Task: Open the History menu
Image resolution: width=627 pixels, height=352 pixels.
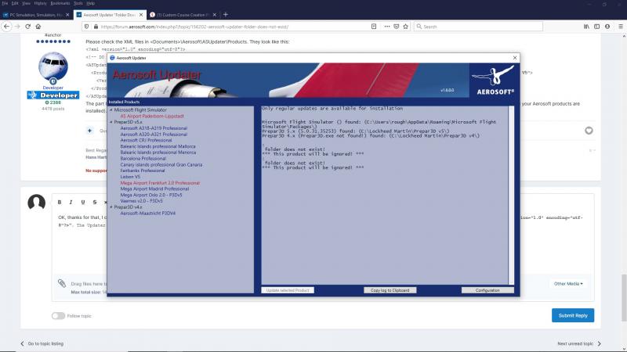Action: [x=41, y=3]
